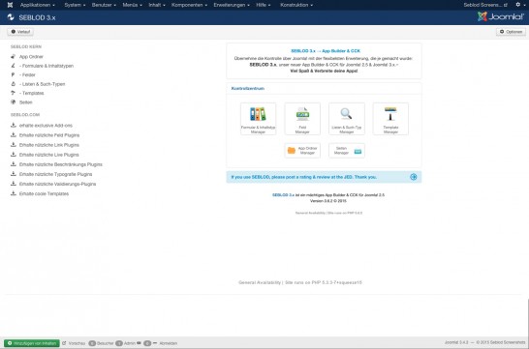Image resolution: width=529 pixels, height=349 pixels.
Task: Click the Joomla! logo
Action: tap(501, 16)
